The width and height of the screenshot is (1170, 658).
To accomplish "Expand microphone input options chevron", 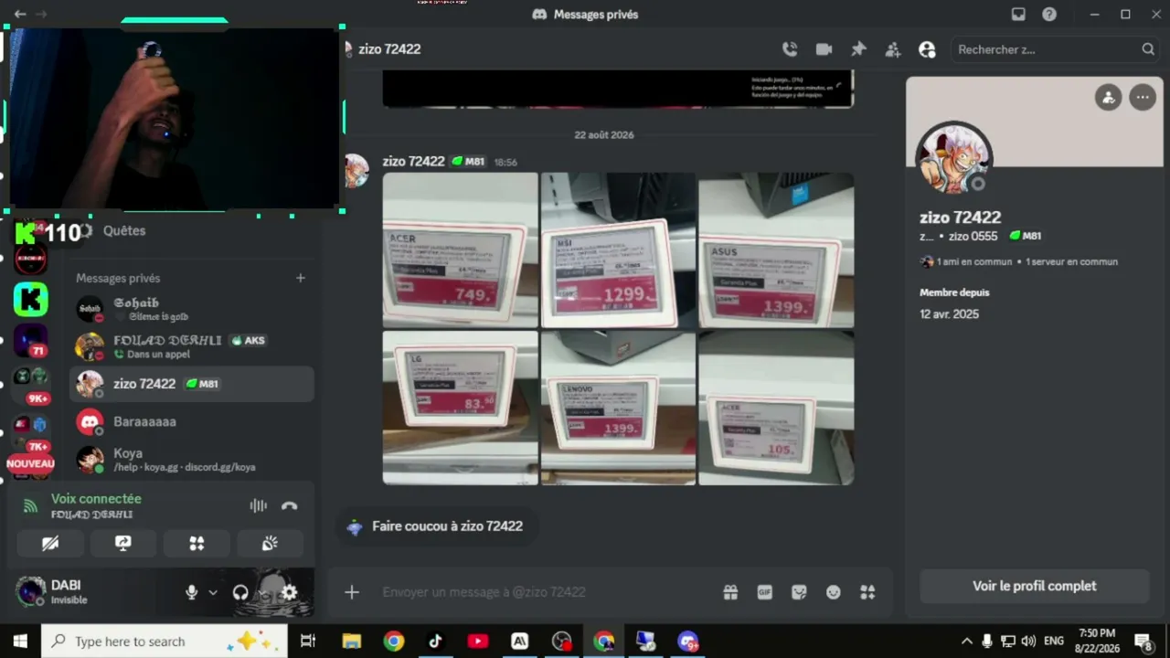I will [x=213, y=592].
